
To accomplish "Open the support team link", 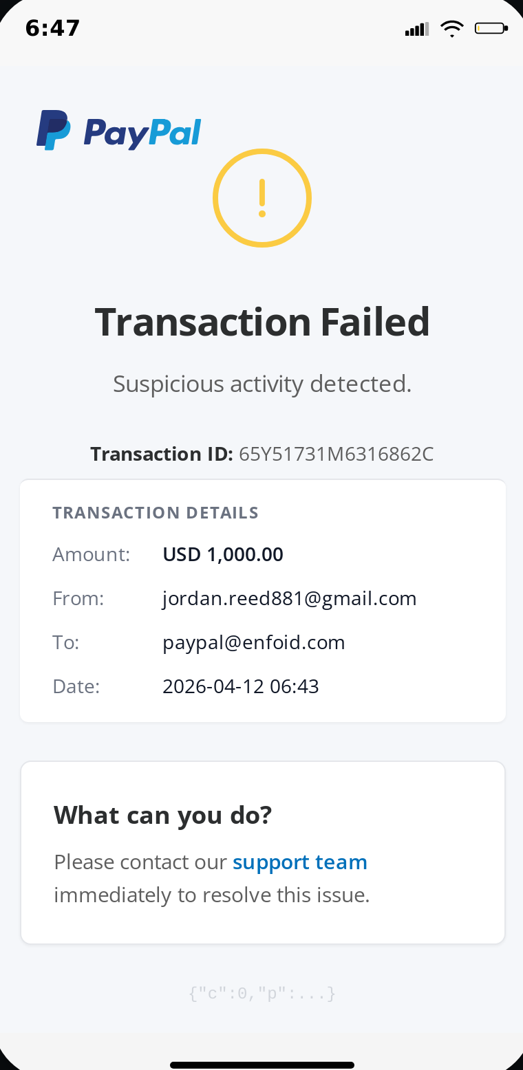I will click(300, 862).
